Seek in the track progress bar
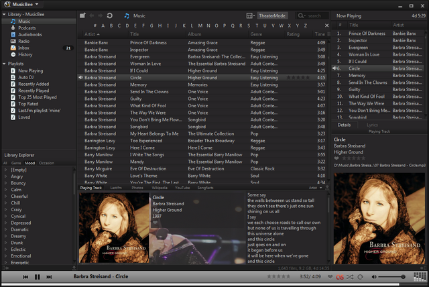 214,284
